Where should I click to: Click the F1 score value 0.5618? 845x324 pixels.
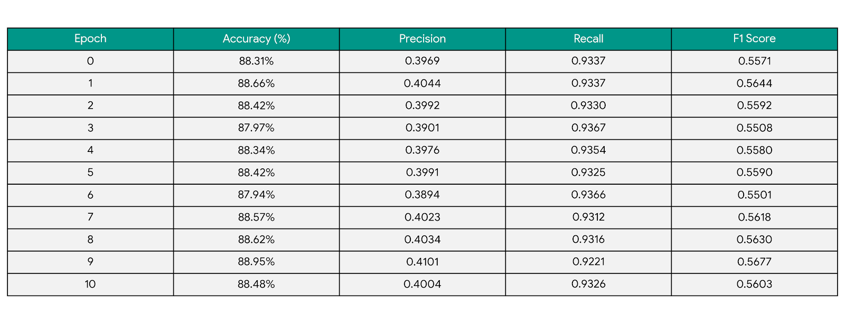point(754,217)
